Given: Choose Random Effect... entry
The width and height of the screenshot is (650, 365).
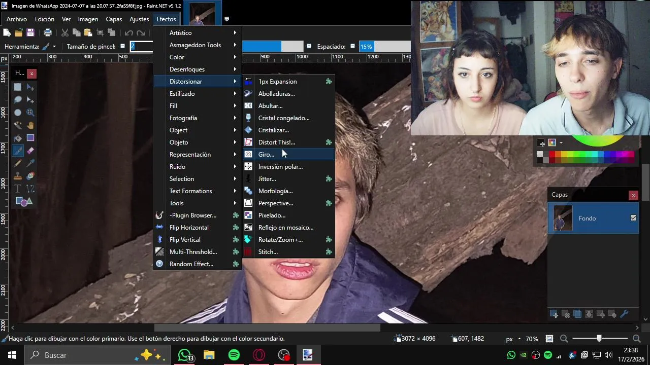Looking at the screenshot, I should click(198, 264).
